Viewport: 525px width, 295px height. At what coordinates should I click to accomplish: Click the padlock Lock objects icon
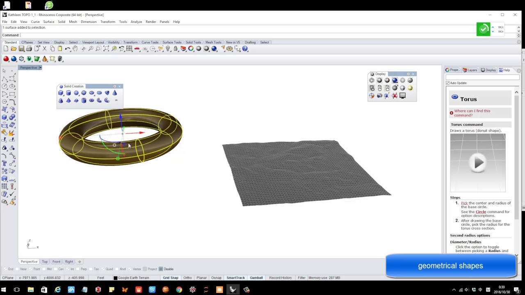click(x=176, y=49)
